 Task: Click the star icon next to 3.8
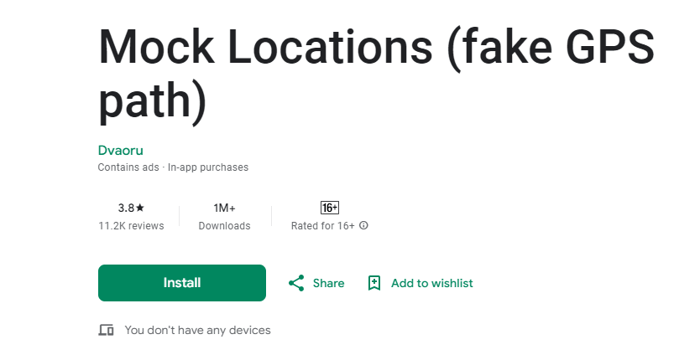(x=140, y=208)
